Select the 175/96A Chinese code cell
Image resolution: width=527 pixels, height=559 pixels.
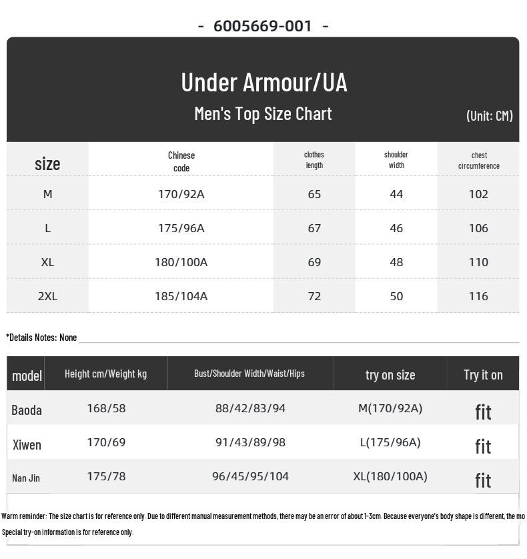(181, 228)
